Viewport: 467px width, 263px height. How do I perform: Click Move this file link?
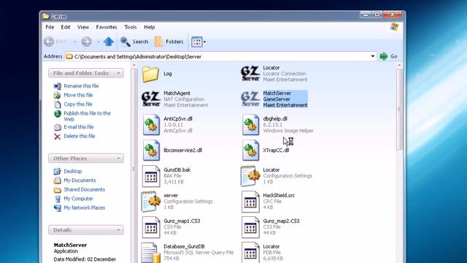pyautogui.click(x=78, y=95)
